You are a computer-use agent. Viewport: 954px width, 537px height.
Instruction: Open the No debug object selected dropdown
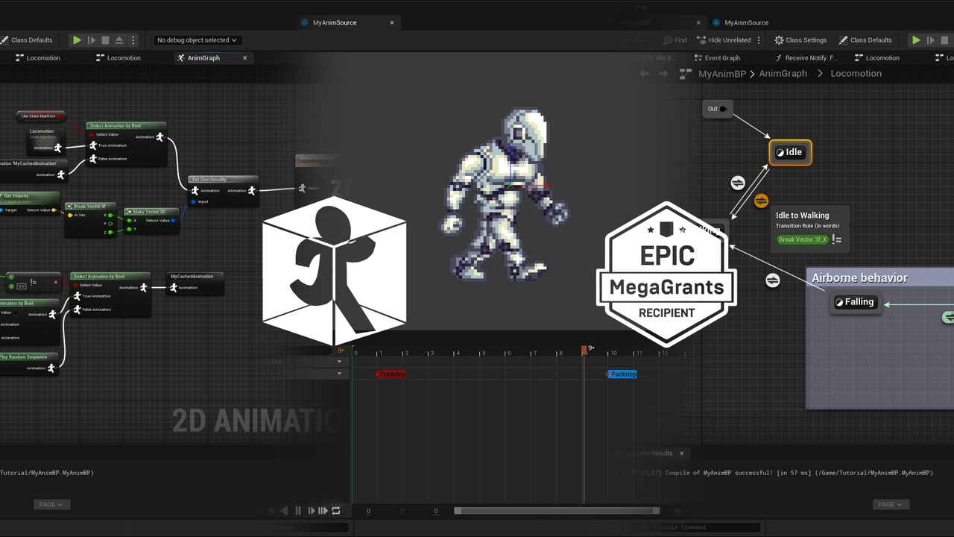point(197,40)
